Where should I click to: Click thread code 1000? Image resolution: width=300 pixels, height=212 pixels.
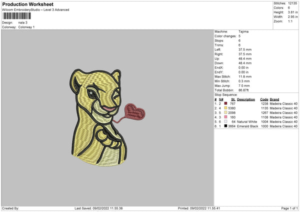264,126
